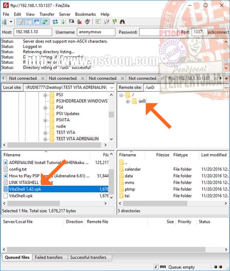Toggle local directory tree display
This screenshot has height=271, width=230.
pyautogui.click(x=29, y=22)
